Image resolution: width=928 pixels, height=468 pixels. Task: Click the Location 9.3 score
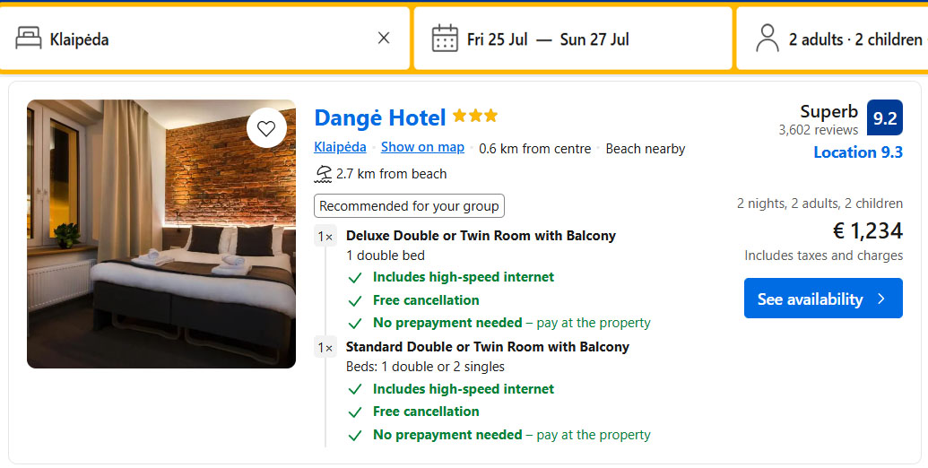coord(857,152)
